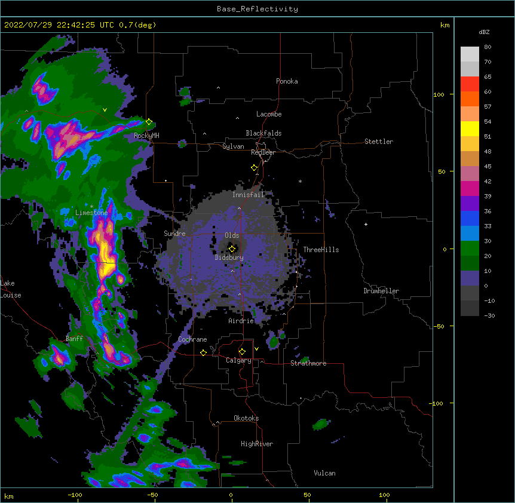Click the Sylvan map label
The height and width of the screenshot is (503, 515).
tap(233, 146)
